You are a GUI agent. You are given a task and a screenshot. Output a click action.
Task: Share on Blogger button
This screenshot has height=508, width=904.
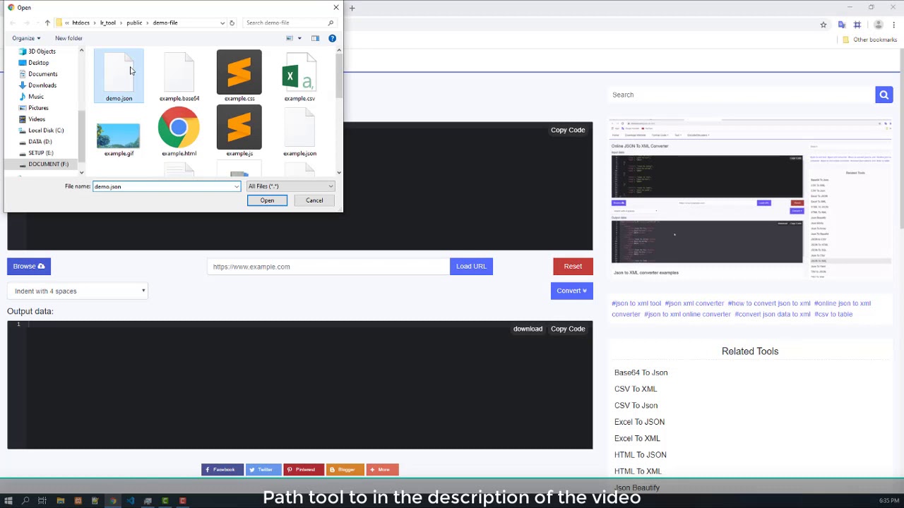pyautogui.click(x=345, y=470)
